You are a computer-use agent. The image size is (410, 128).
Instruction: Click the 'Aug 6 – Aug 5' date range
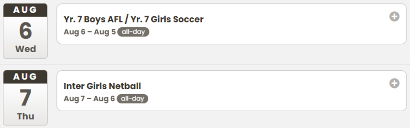(90, 32)
